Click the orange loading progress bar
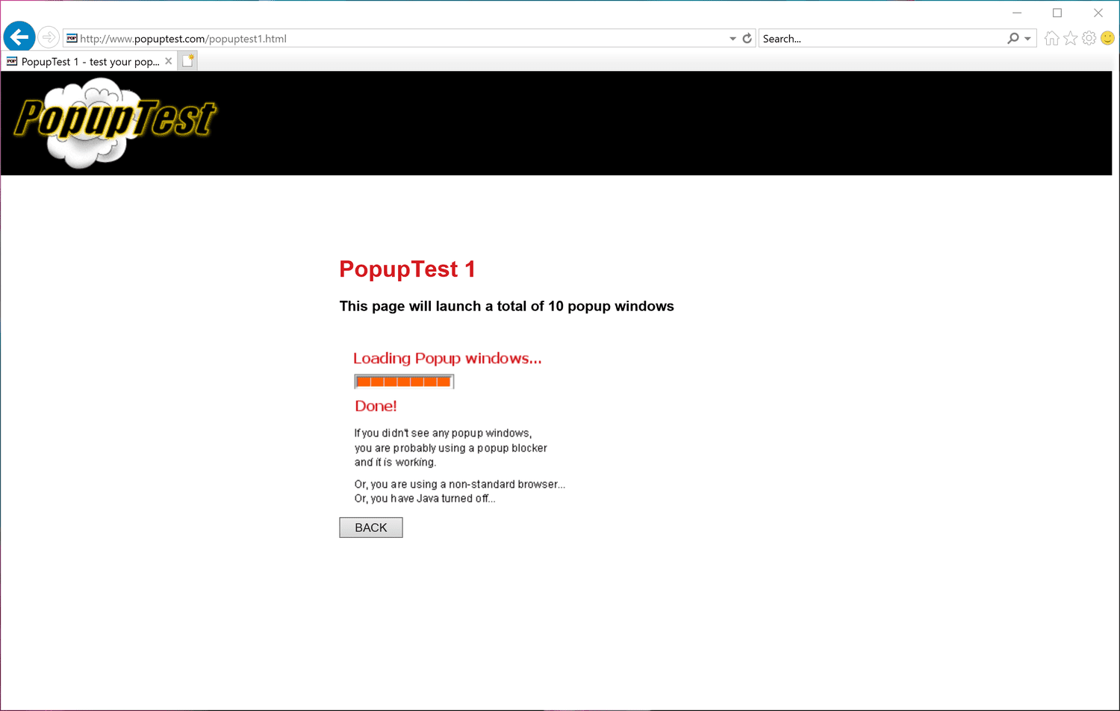This screenshot has height=711, width=1120. point(404,382)
